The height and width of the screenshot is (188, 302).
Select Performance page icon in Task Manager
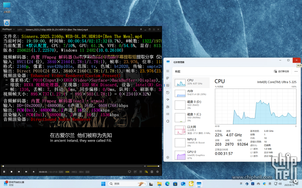point(168,85)
